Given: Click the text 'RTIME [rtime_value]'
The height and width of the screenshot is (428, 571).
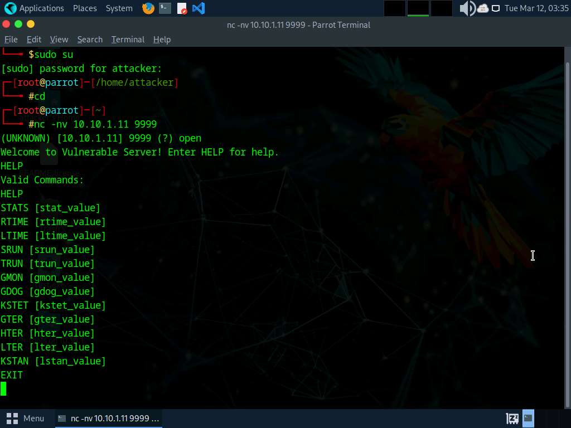Looking at the screenshot, I should pyautogui.click(x=53, y=222).
